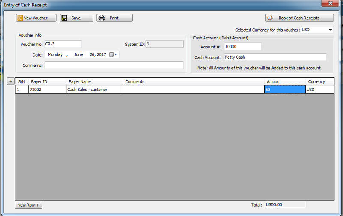Click the row 1 Currency cell USD

(x=320, y=90)
